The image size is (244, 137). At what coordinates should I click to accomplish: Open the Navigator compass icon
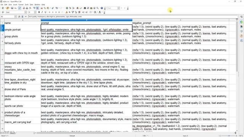point(88,8)
